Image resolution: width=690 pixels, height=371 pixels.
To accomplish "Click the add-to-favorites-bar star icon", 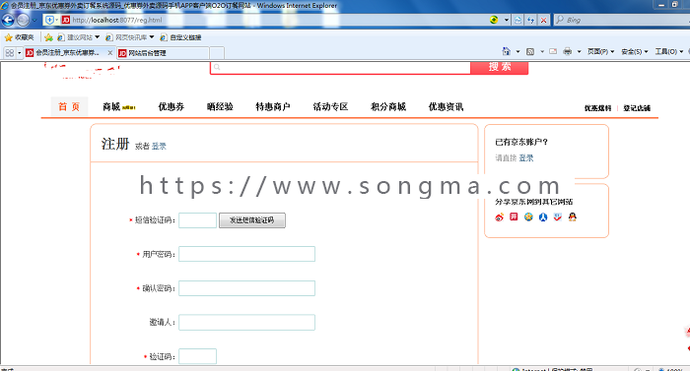I will coord(49,37).
